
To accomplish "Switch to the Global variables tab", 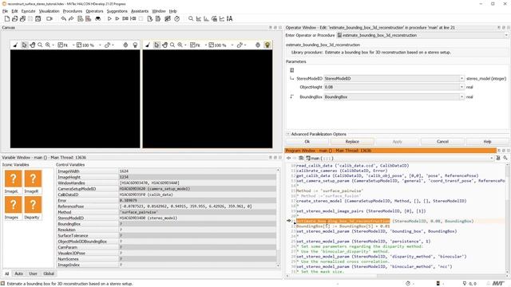I will [x=49, y=273].
